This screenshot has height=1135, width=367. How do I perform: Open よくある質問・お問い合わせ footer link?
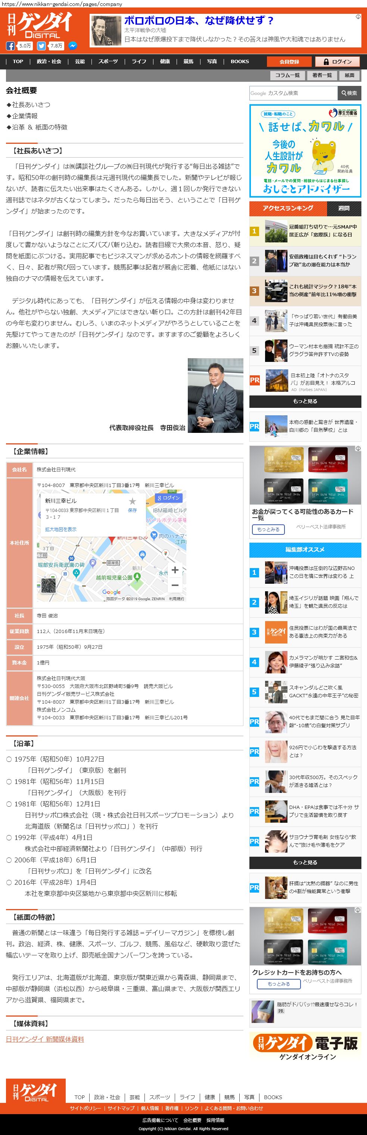(x=233, y=1108)
